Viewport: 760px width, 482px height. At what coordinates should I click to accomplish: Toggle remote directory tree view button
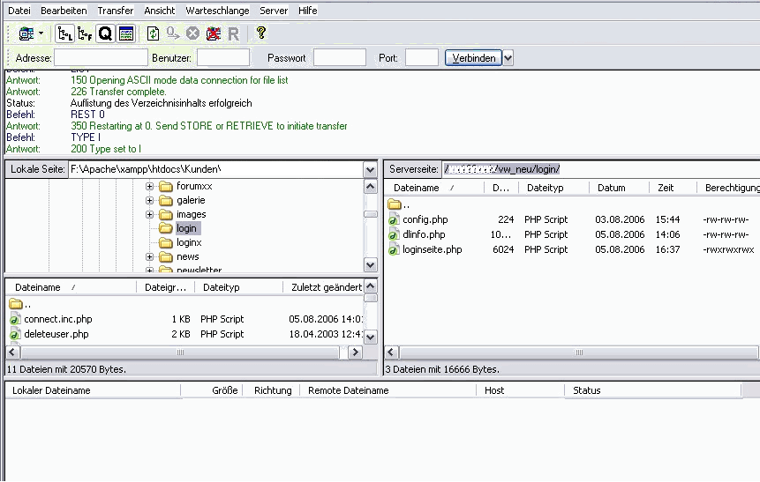click(85, 33)
